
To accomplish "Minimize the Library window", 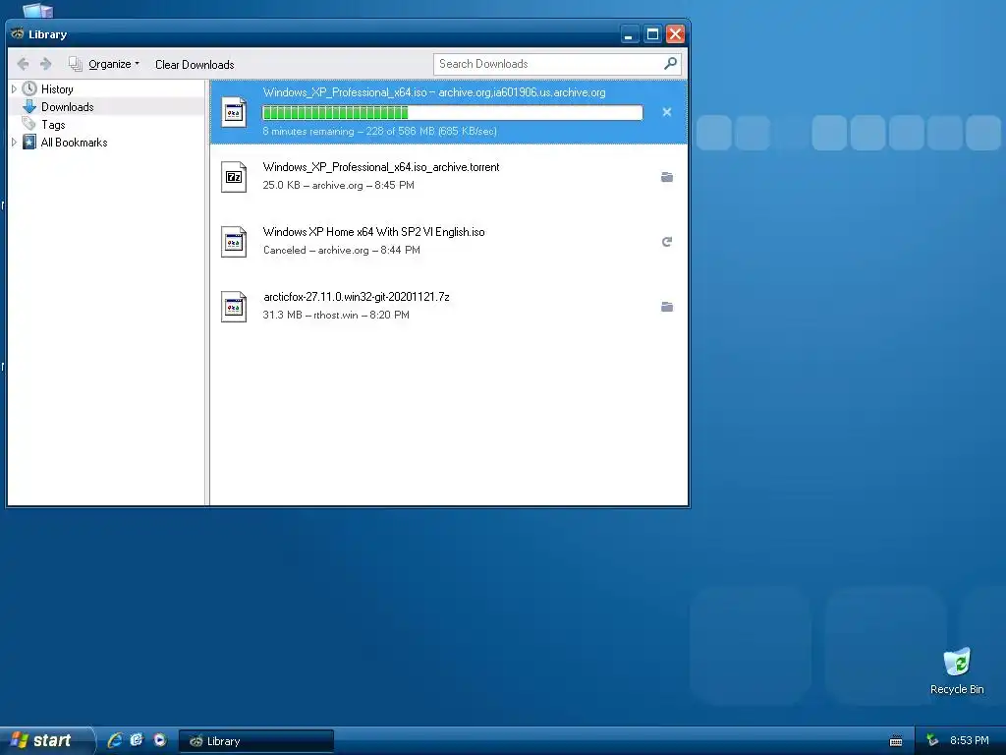I will [630, 34].
